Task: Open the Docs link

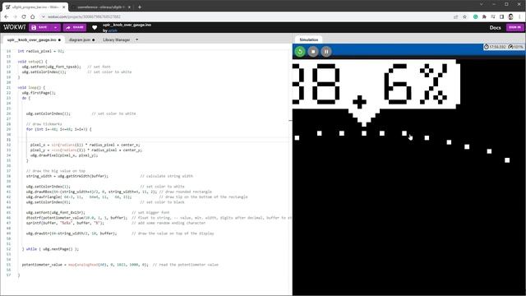Action: tap(495, 27)
